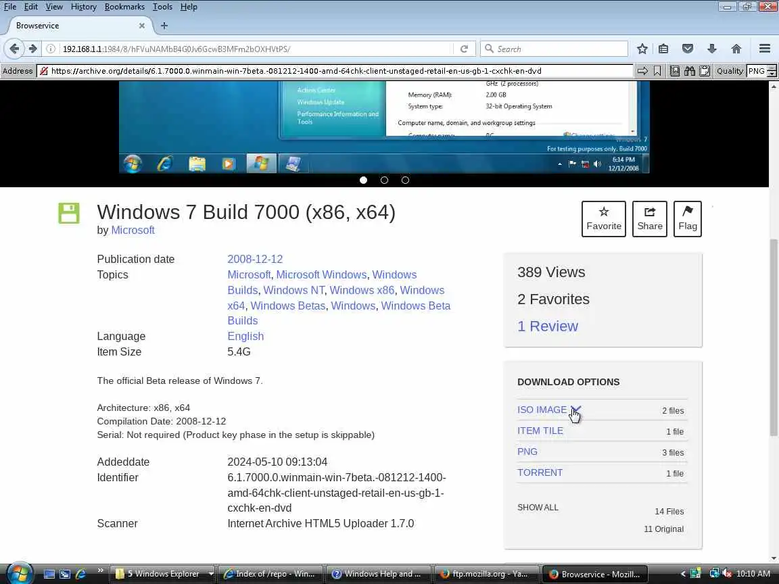779x584 pixels.
Task: Open the Tools menu
Action: click(162, 7)
